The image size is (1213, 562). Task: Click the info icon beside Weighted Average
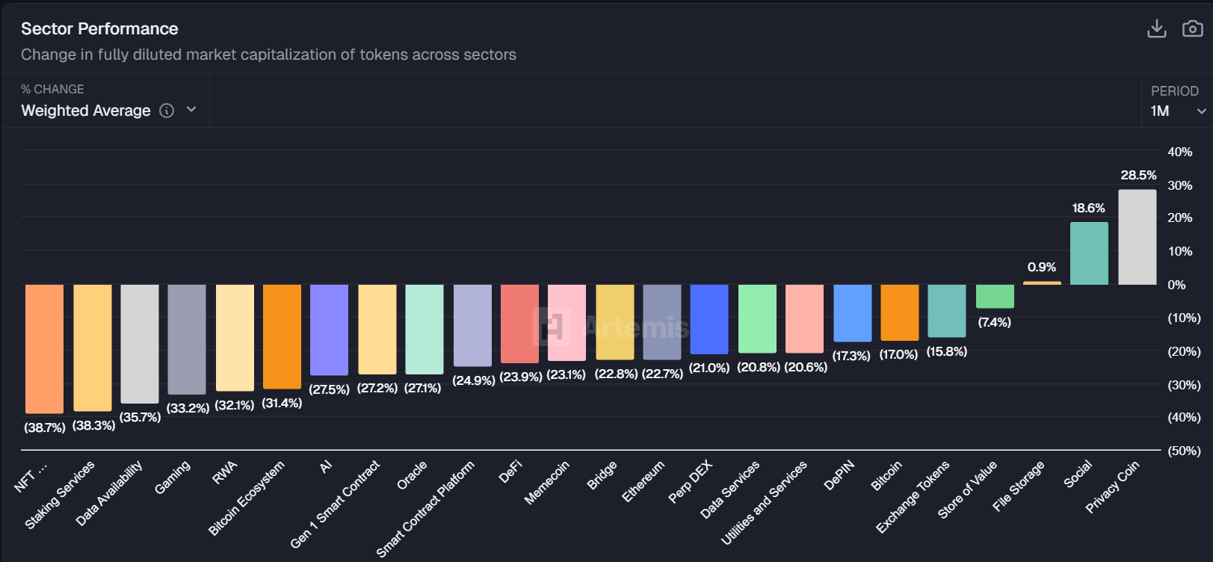pyautogui.click(x=166, y=111)
